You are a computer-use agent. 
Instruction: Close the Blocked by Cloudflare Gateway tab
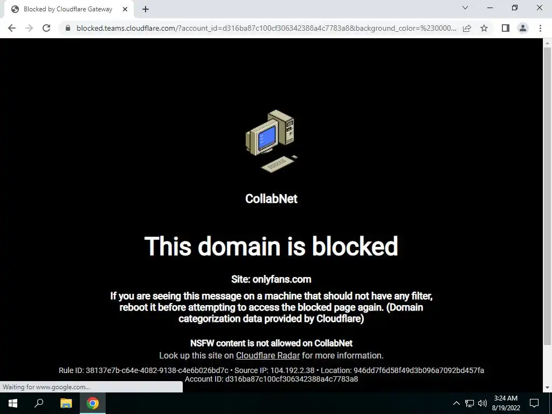[x=125, y=9]
